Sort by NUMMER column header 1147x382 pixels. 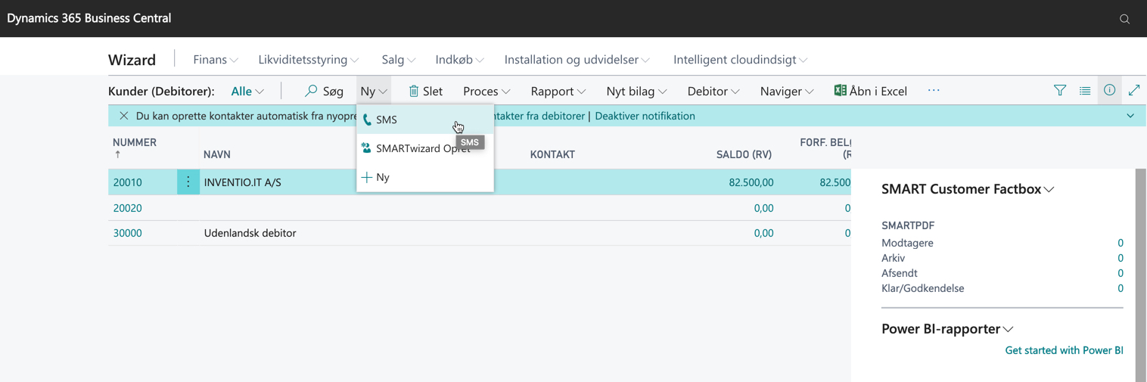click(x=135, y=142)
